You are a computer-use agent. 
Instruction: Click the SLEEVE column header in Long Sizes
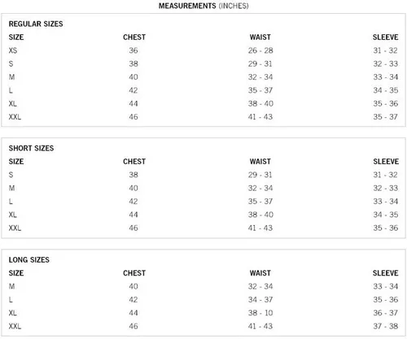point(386,273)
